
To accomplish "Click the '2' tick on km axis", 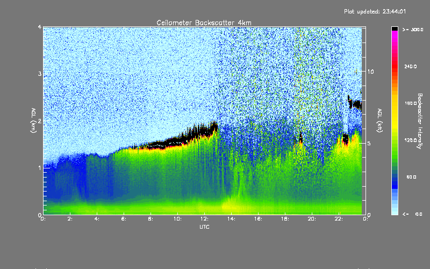I will coord(40,121).
